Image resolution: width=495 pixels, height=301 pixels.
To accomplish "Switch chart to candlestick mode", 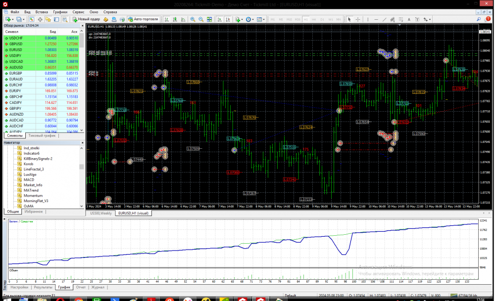I will (175, 19).
